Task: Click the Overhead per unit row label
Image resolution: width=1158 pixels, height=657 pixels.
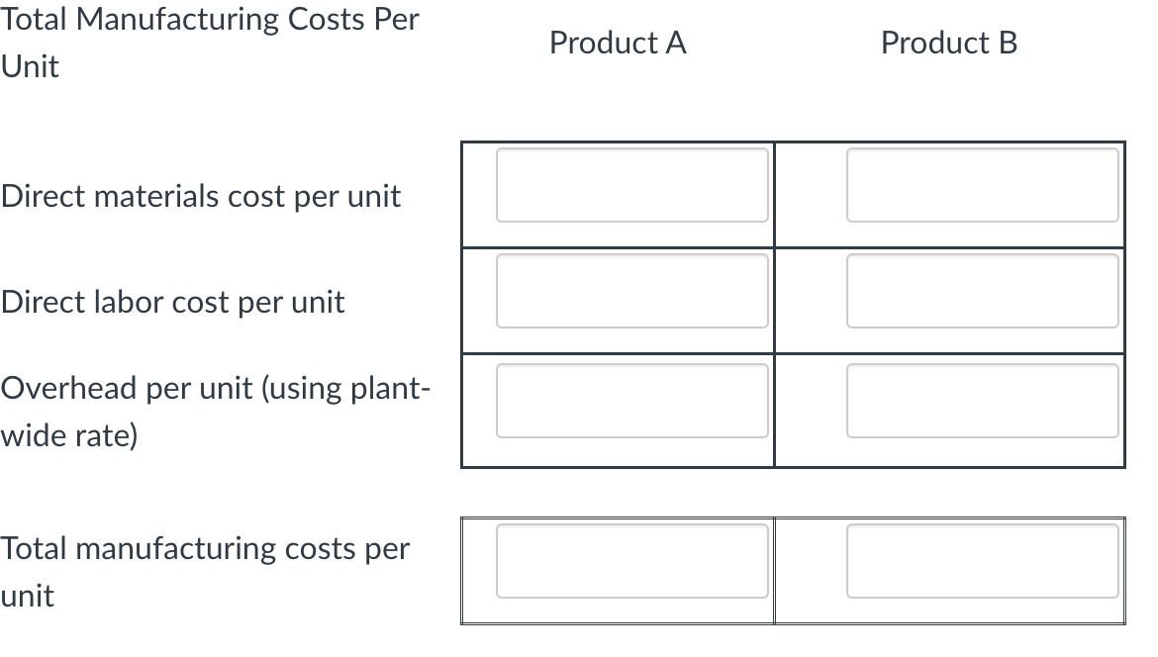Action: point(215,411)
